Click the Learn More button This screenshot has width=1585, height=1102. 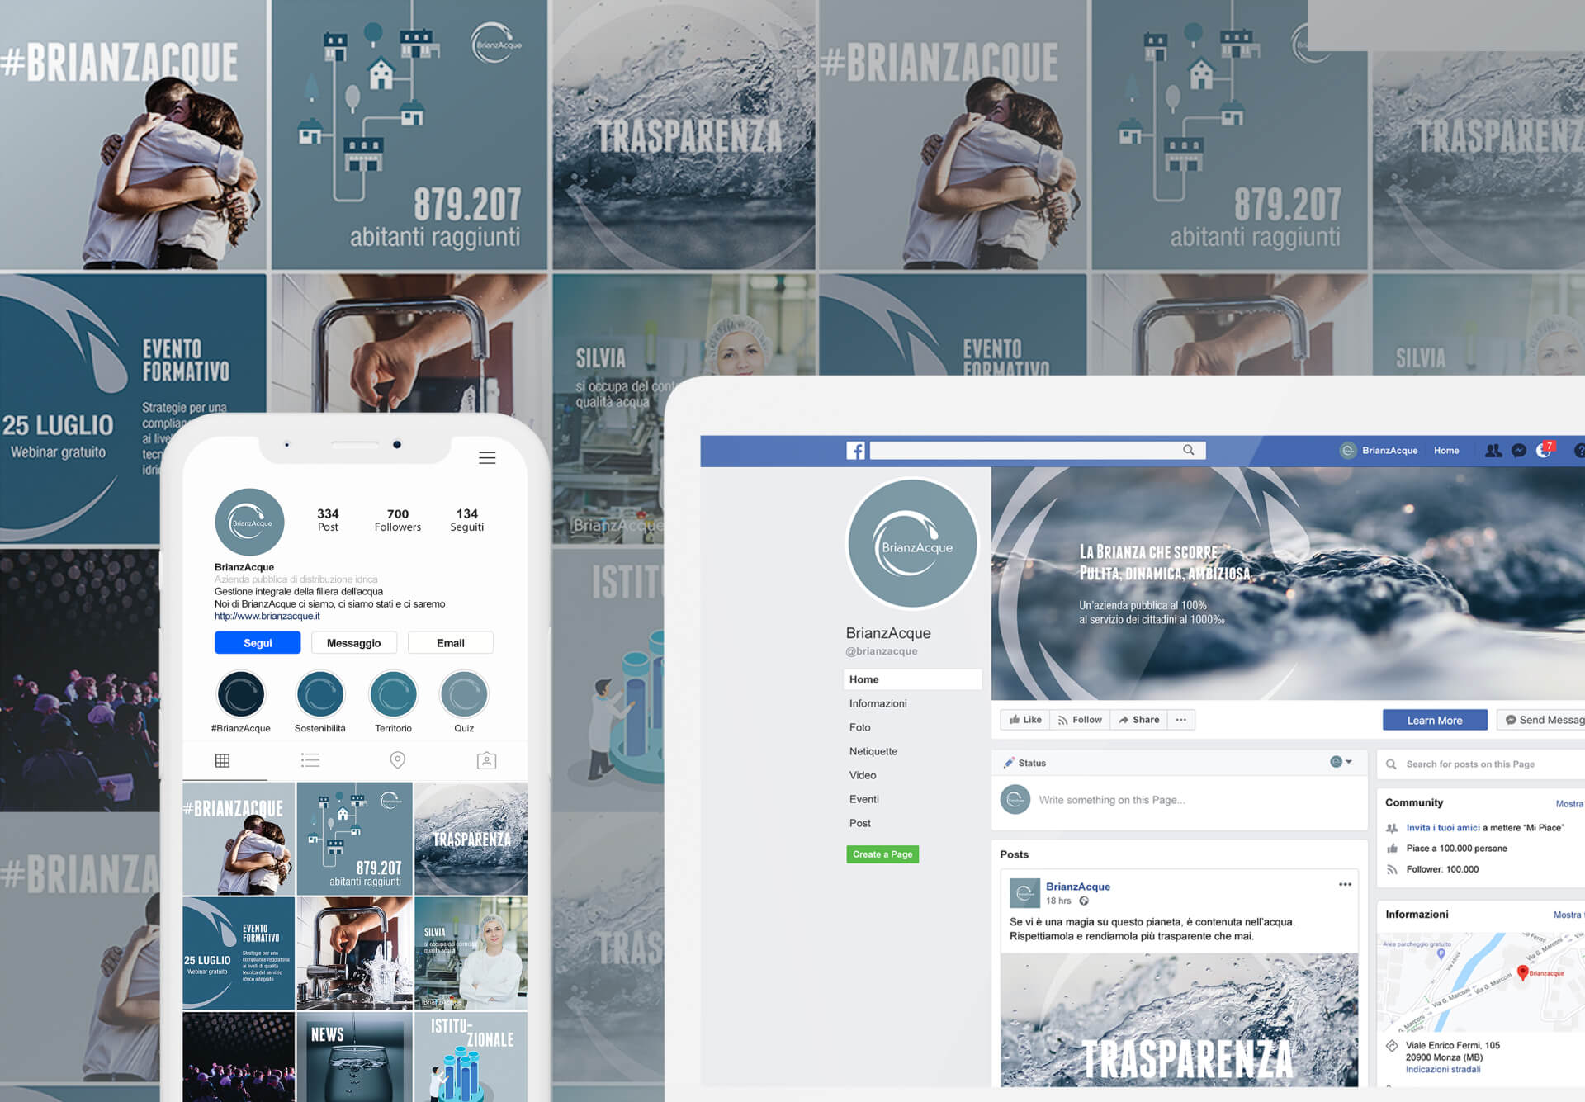click(1435, 720)
